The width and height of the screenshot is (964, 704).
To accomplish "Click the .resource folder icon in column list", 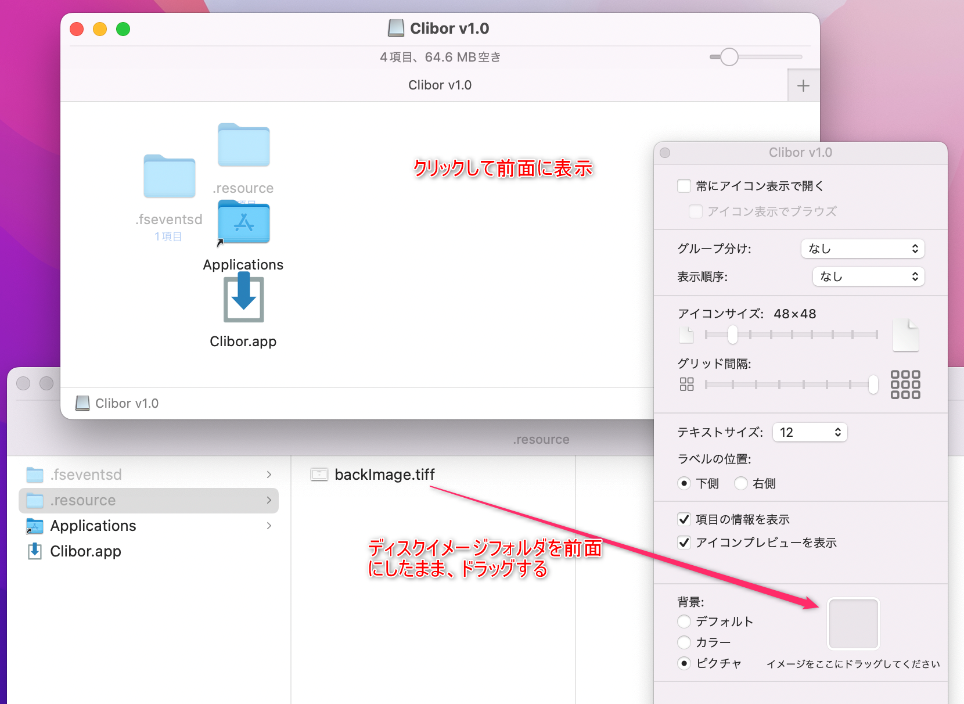I will click(35, 500).
